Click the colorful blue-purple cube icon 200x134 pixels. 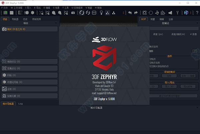[186, 13]
